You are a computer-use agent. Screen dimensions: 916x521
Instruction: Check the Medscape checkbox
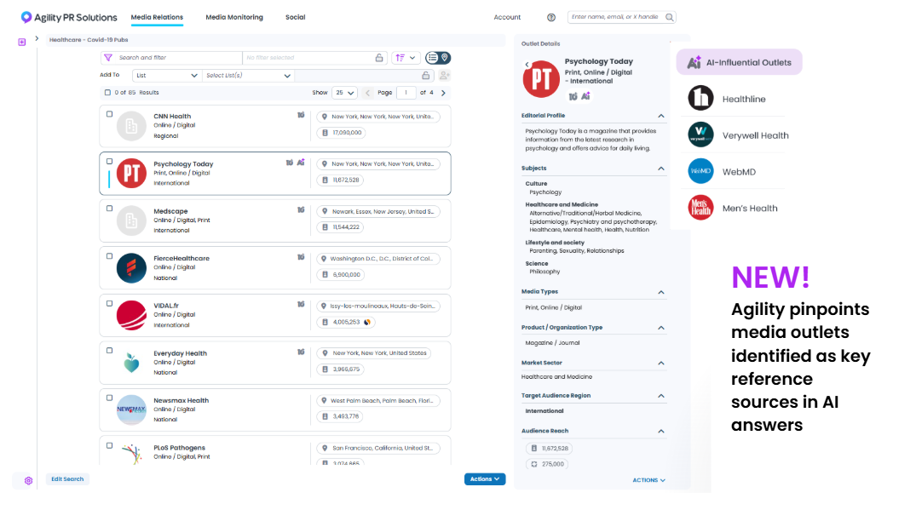109,209
